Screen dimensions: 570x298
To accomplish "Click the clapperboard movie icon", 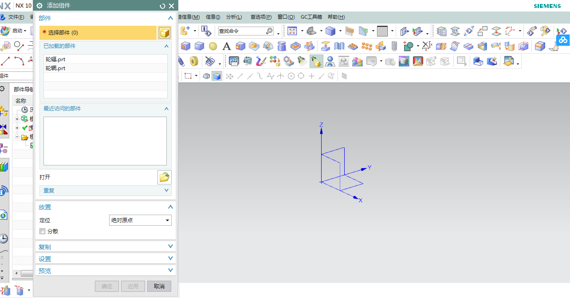I will [234, 61].
